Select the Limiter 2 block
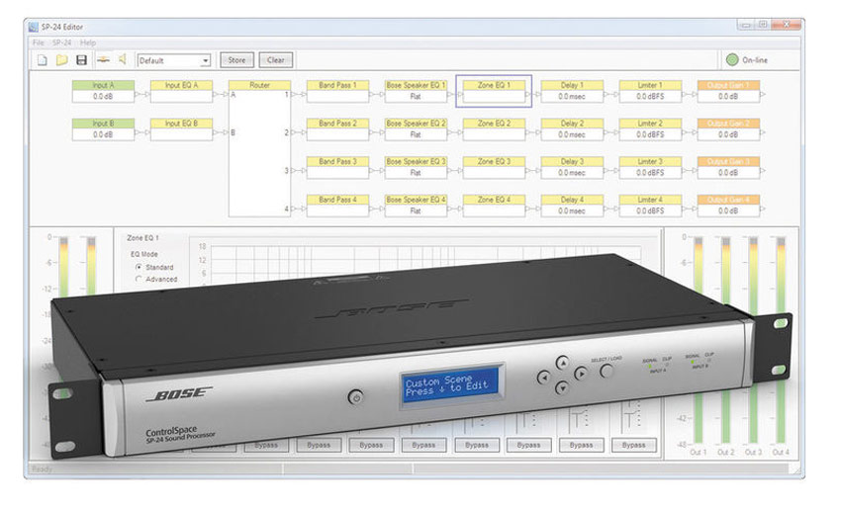 pyautogui.click(x=650, y=128)
